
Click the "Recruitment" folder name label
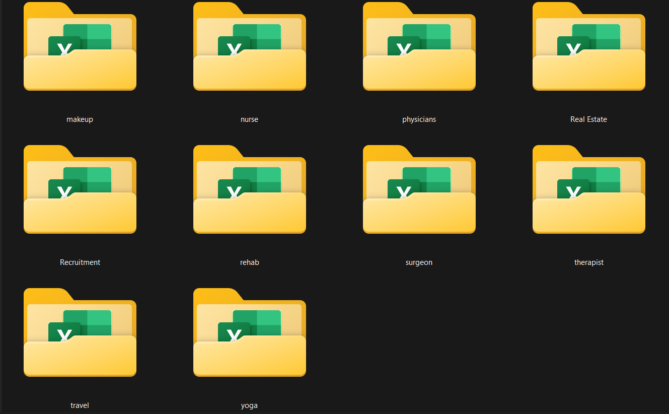(80, 262)
